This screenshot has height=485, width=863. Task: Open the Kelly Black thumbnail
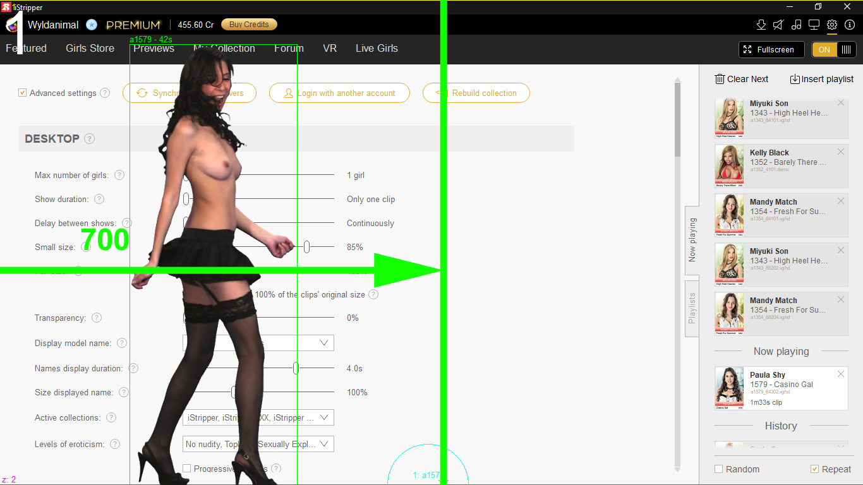coord(730,167)
